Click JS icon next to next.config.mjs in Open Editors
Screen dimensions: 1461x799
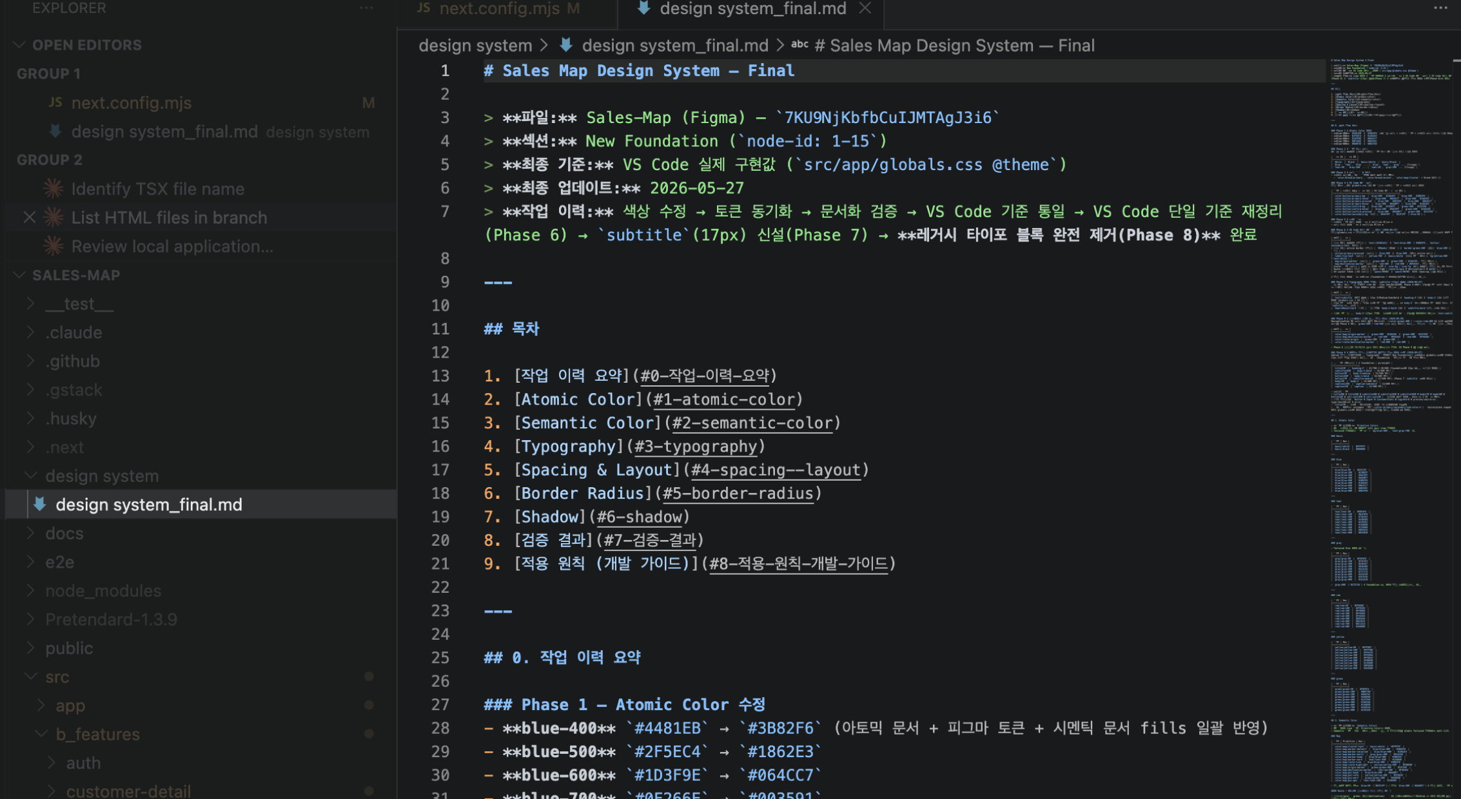click(x=56, y=102)
